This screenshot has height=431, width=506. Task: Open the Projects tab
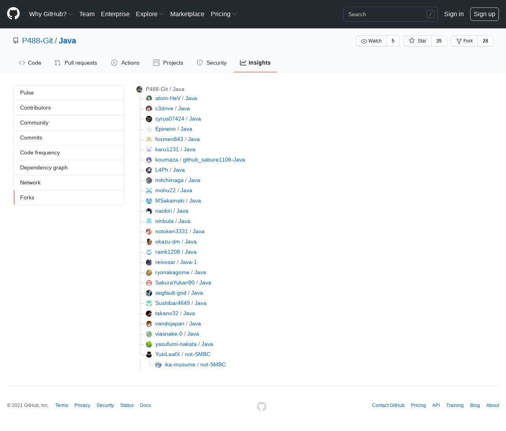tap(168, 63)
